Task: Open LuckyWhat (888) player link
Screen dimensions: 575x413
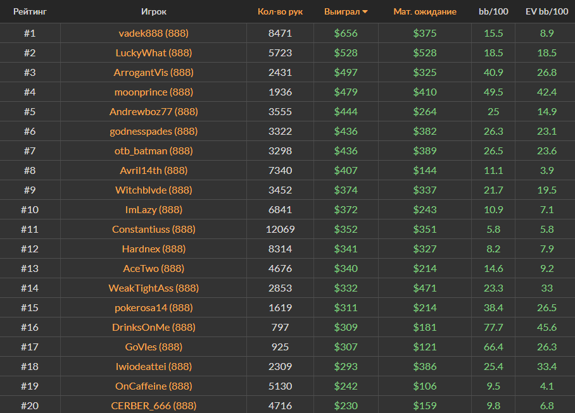Action: point(153,52)
